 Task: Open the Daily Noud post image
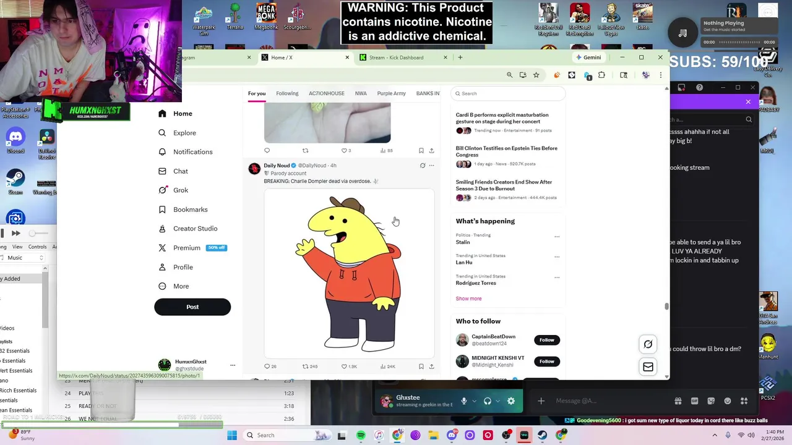349,274
